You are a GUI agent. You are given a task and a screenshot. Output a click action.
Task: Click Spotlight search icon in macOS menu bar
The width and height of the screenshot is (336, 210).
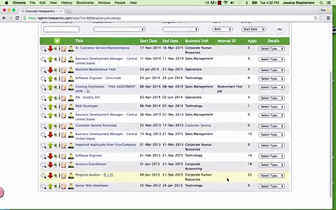point(321,3)
